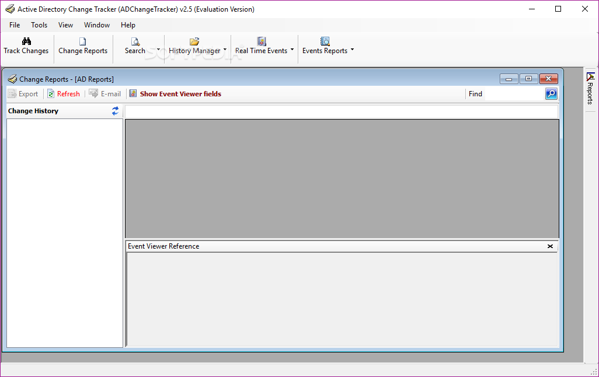The height and width of the screenshot is (377, 599).
Task: Open the Reports side tab
Action: point(590,89)
